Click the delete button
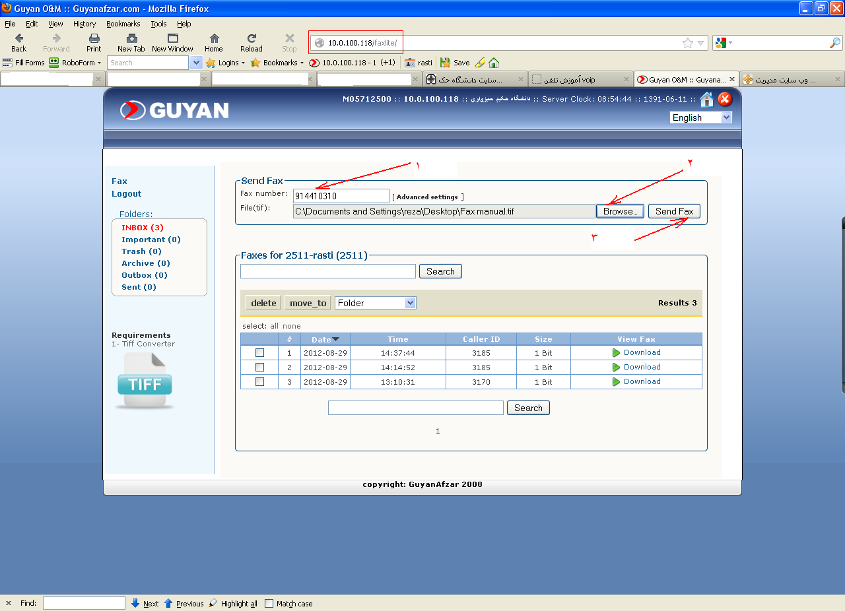Image resolution: width=845 pixels, height=611 pixels. (x=263, y=303)
